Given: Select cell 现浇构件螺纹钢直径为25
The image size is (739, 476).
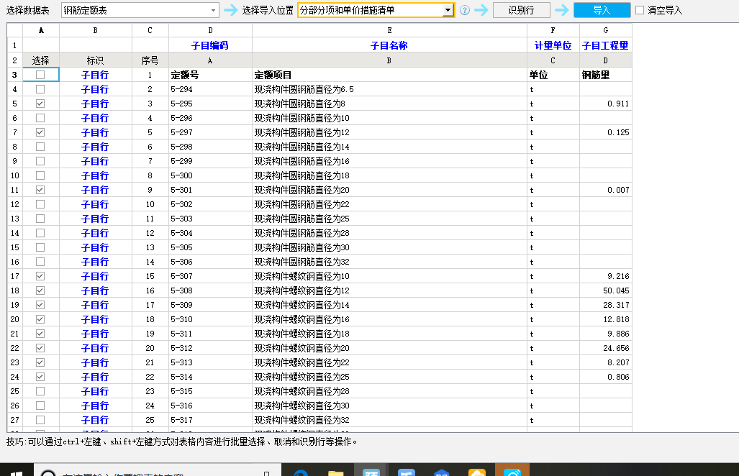Looking at the screenshot, I should pyautogui.click(x=389, y=377).
